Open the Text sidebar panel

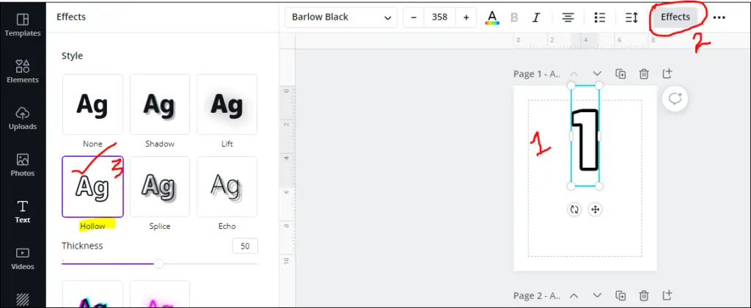pyautogui.click(x=23, y=212)
